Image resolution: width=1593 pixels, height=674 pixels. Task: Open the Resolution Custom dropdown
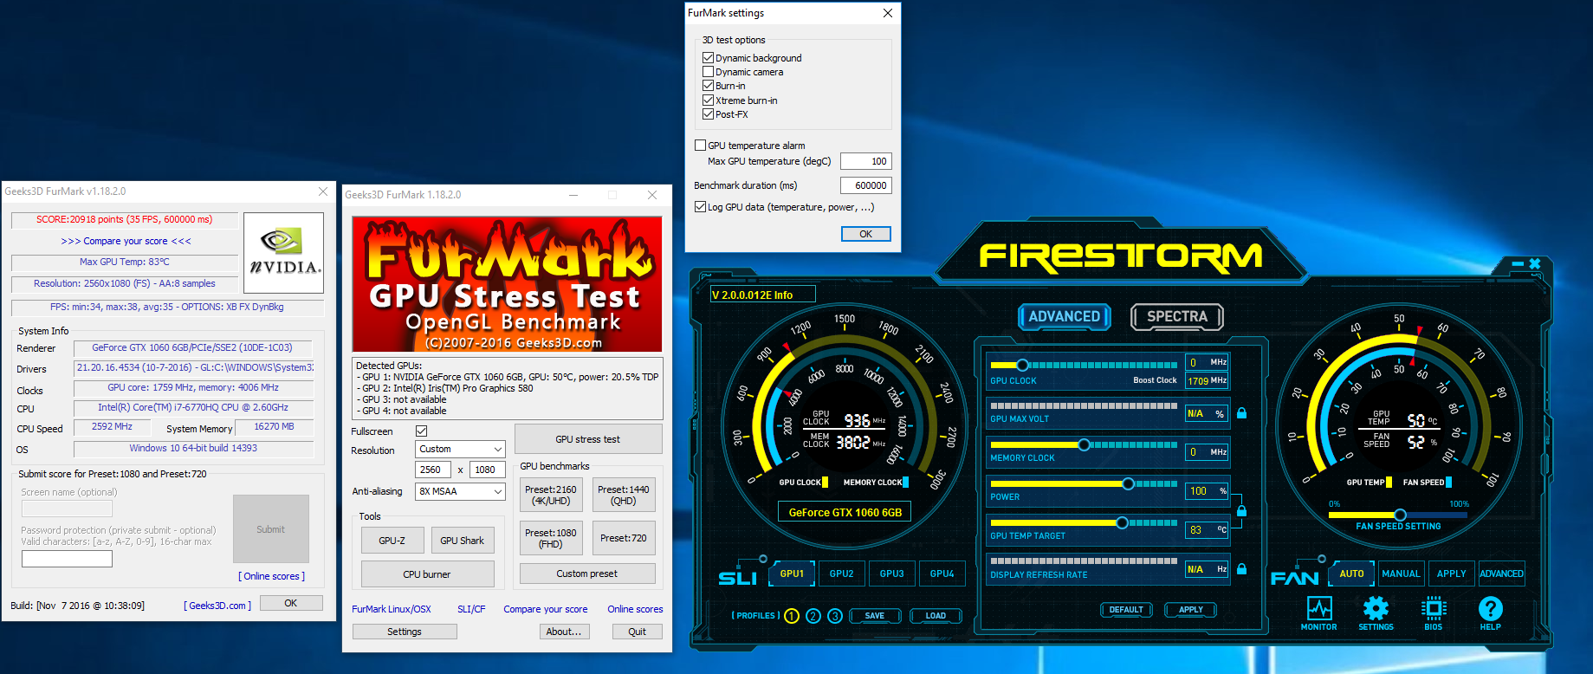point(460,449)
